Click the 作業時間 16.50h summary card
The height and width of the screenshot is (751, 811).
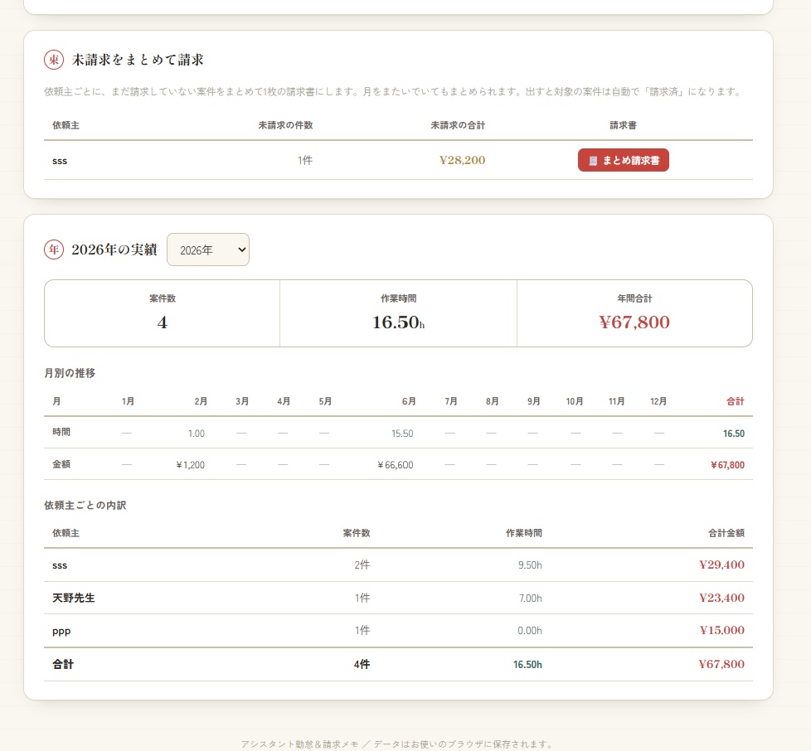398,313
